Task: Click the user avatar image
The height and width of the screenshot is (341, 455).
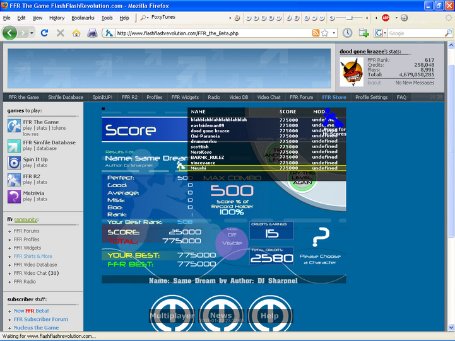Action: [x=352, y=72]
